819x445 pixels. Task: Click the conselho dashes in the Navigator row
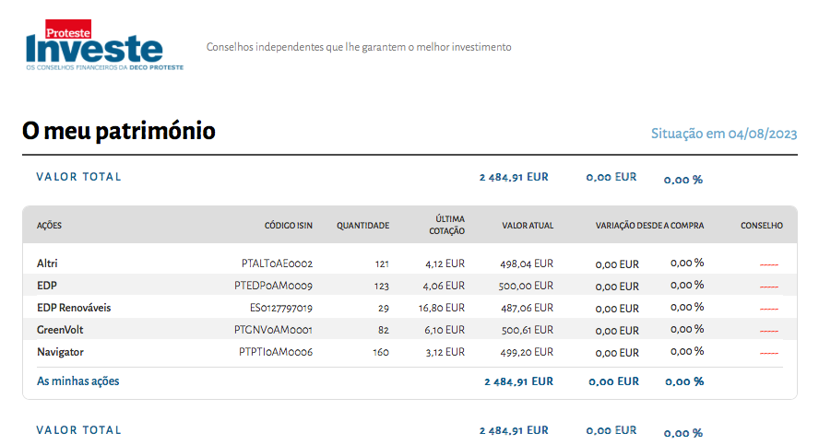click(768, 353)
